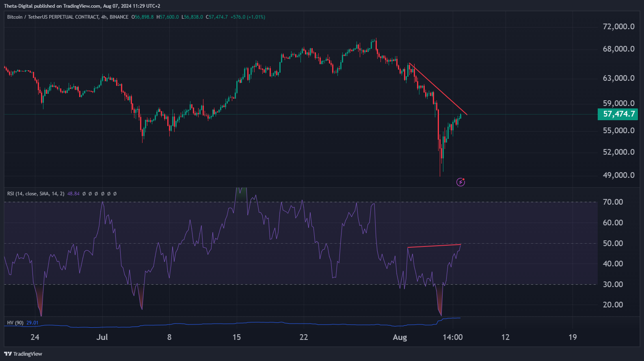Click the RSI 40.00 axis label
Image resolution: width=644 pixels, height=361 pixels.
(613, 264)
